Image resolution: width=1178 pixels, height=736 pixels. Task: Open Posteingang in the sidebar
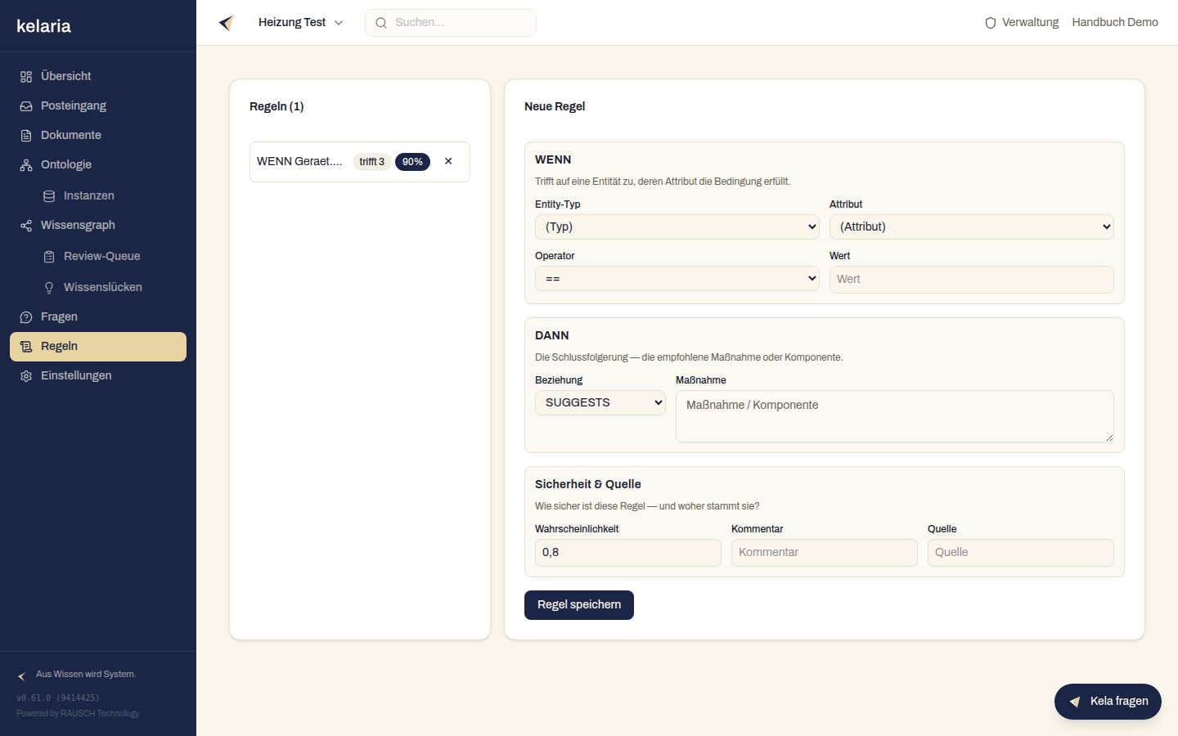tap(98, 106)
